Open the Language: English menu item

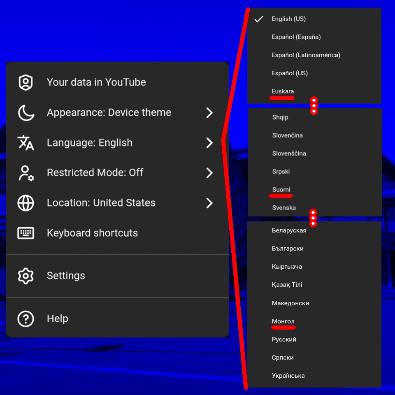coord(117,143)
